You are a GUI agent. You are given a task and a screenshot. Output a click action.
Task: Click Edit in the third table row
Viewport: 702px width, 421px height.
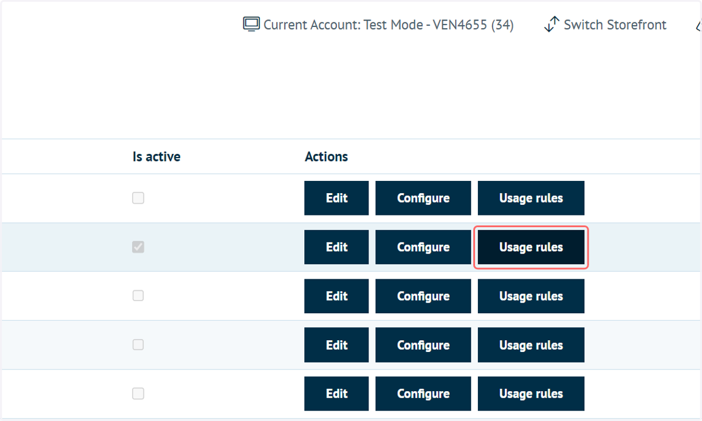(336, 296)
